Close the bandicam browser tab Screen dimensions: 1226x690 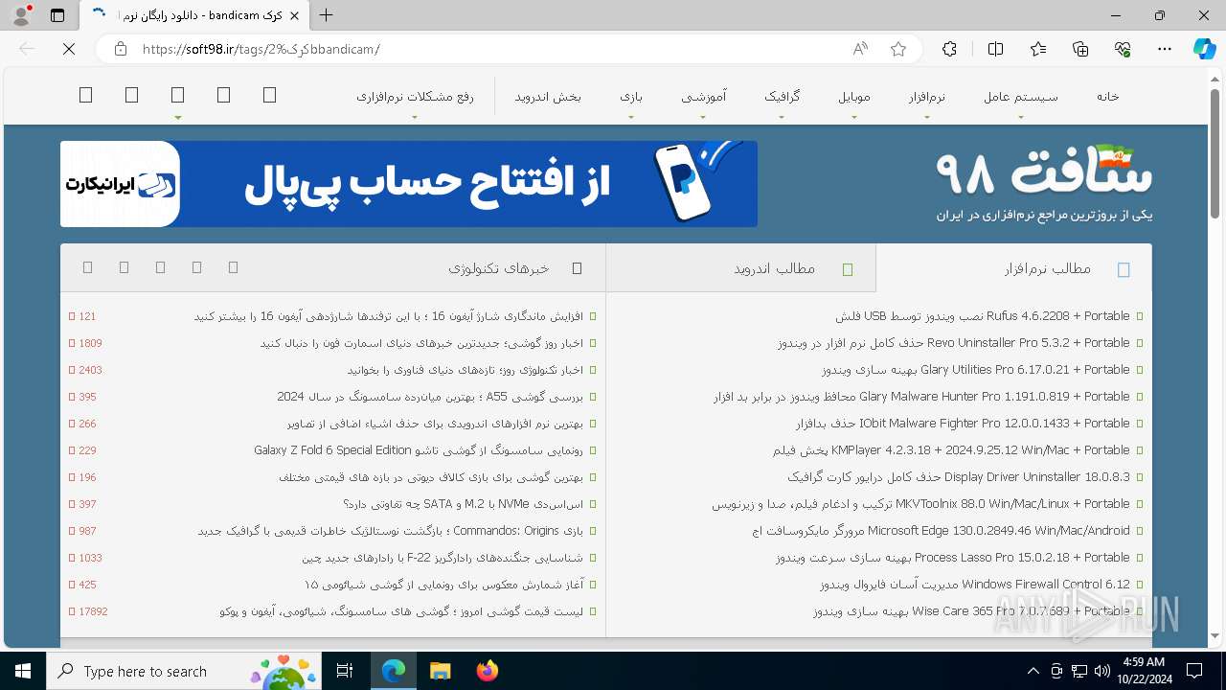coord(295,15)
